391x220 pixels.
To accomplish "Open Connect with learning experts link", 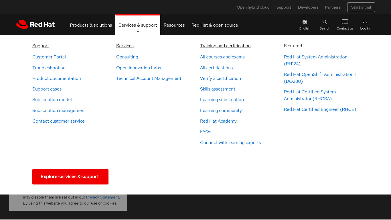I will pyautogui.click(x=230, y=143).
